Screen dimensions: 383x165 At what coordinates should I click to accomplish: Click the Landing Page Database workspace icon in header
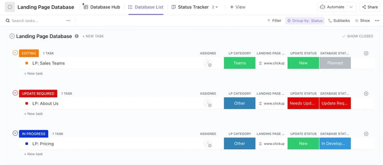point(10,7)
